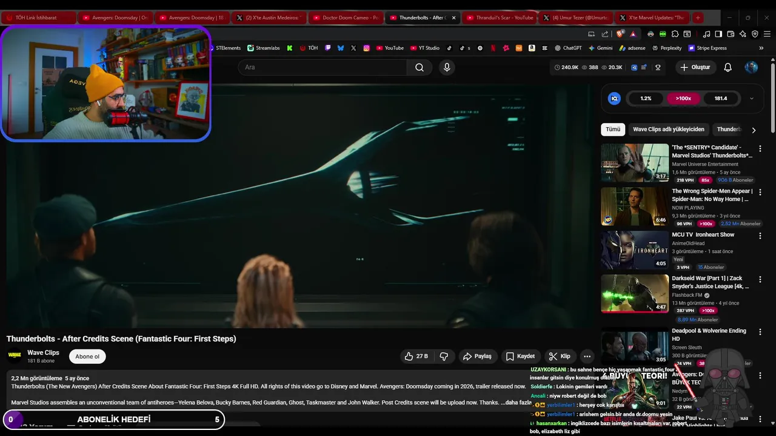Click the share page icon in address bar
776x436 pixels.
(x=605, y=34)
